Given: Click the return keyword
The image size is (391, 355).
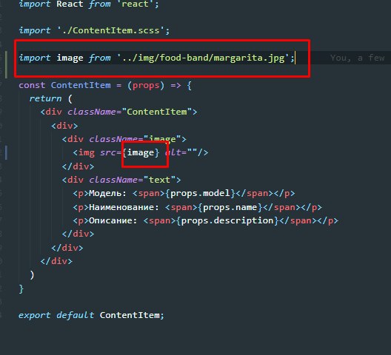Looking at the screenshot, I should [45, 98].
